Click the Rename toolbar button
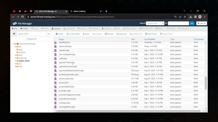218x122 pixels. point(106,28)
